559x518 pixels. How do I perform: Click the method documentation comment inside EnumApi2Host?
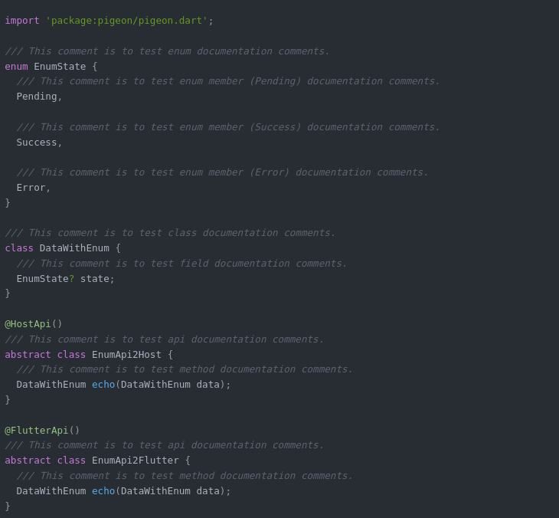185,369
